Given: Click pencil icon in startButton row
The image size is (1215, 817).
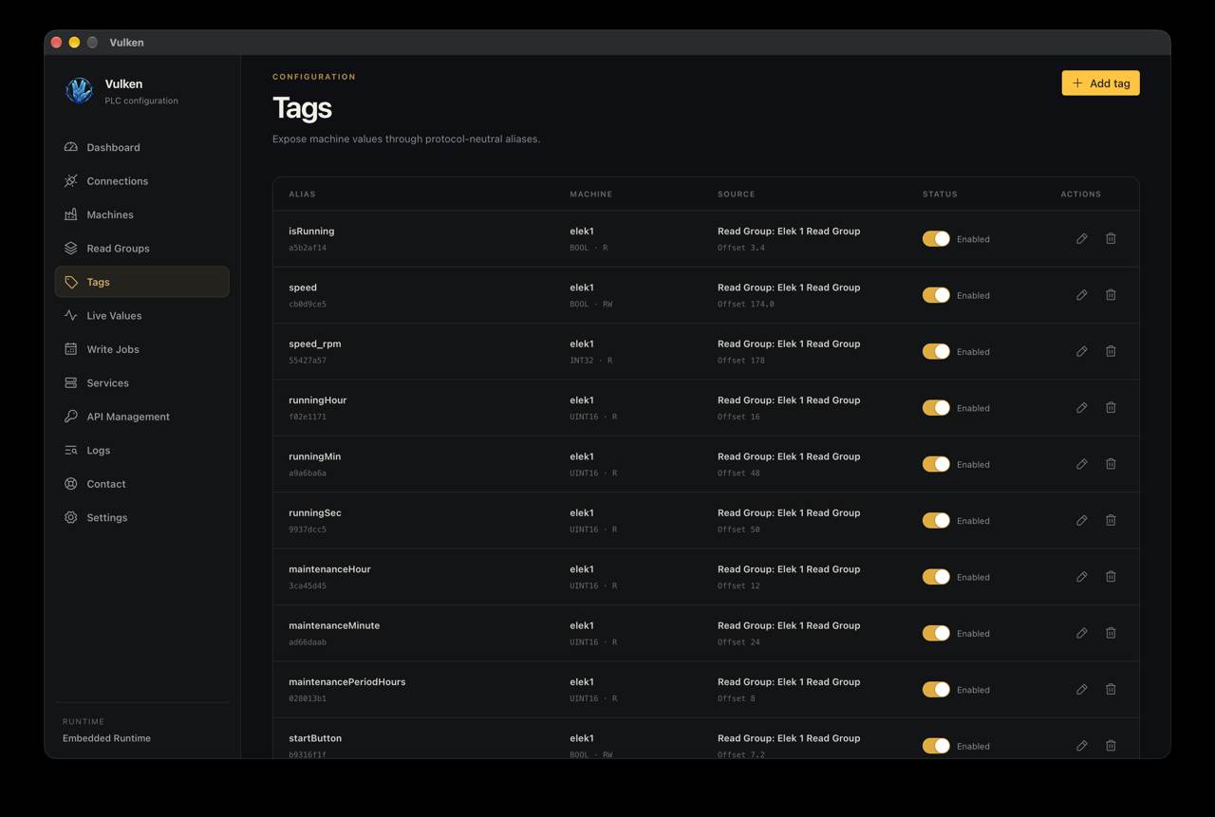Looking at the screenshot, I should click(1081, 746).
